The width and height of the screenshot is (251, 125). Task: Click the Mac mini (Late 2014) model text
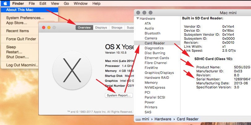click(x=119, y=61)
